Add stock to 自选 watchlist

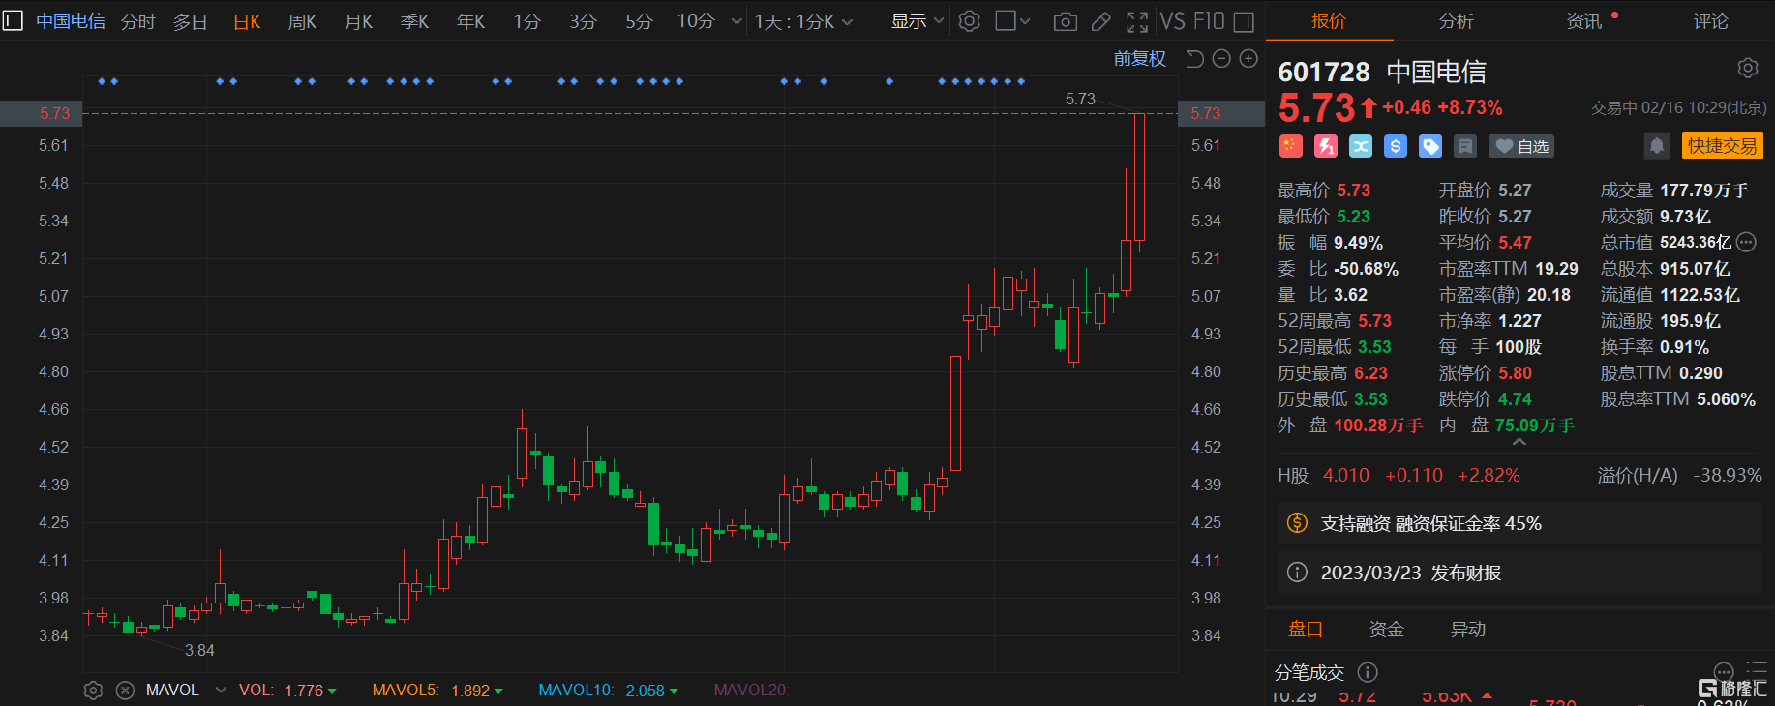click(1522, 146)
